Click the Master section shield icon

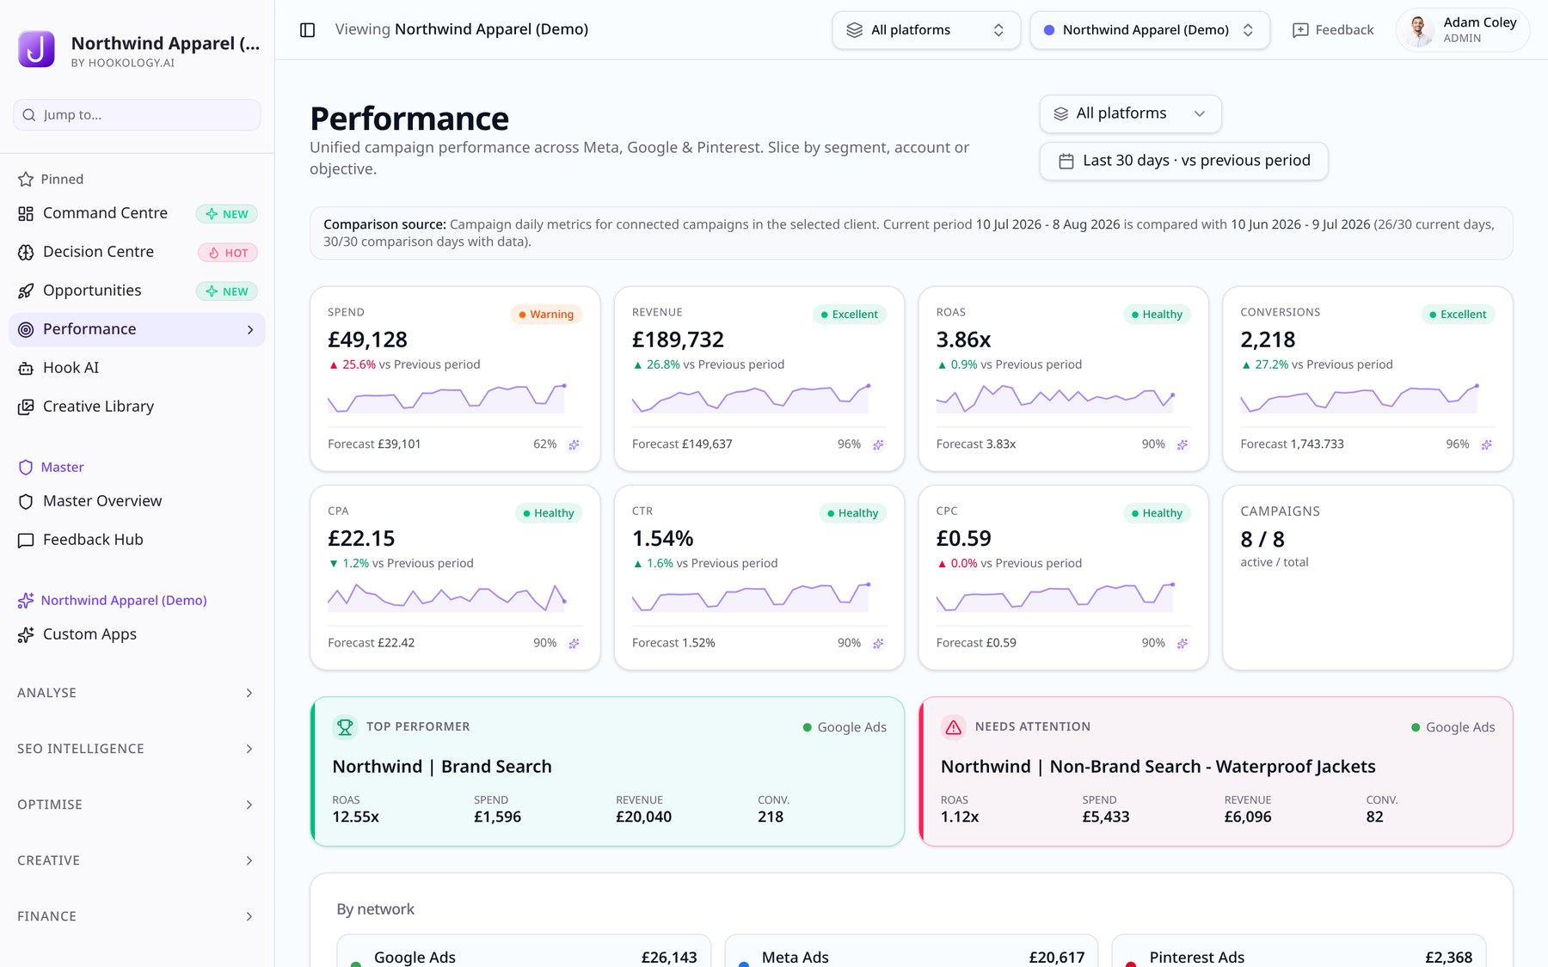point(26,468)
